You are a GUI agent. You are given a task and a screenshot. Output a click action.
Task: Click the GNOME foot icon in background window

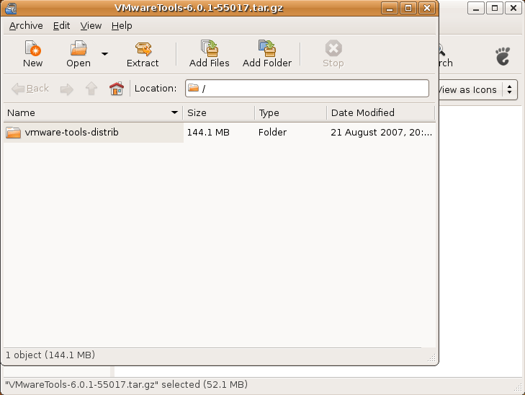tap(503, 56)
